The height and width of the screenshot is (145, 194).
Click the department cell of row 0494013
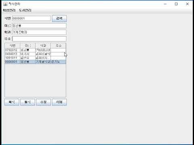click(x=43, y=54)
